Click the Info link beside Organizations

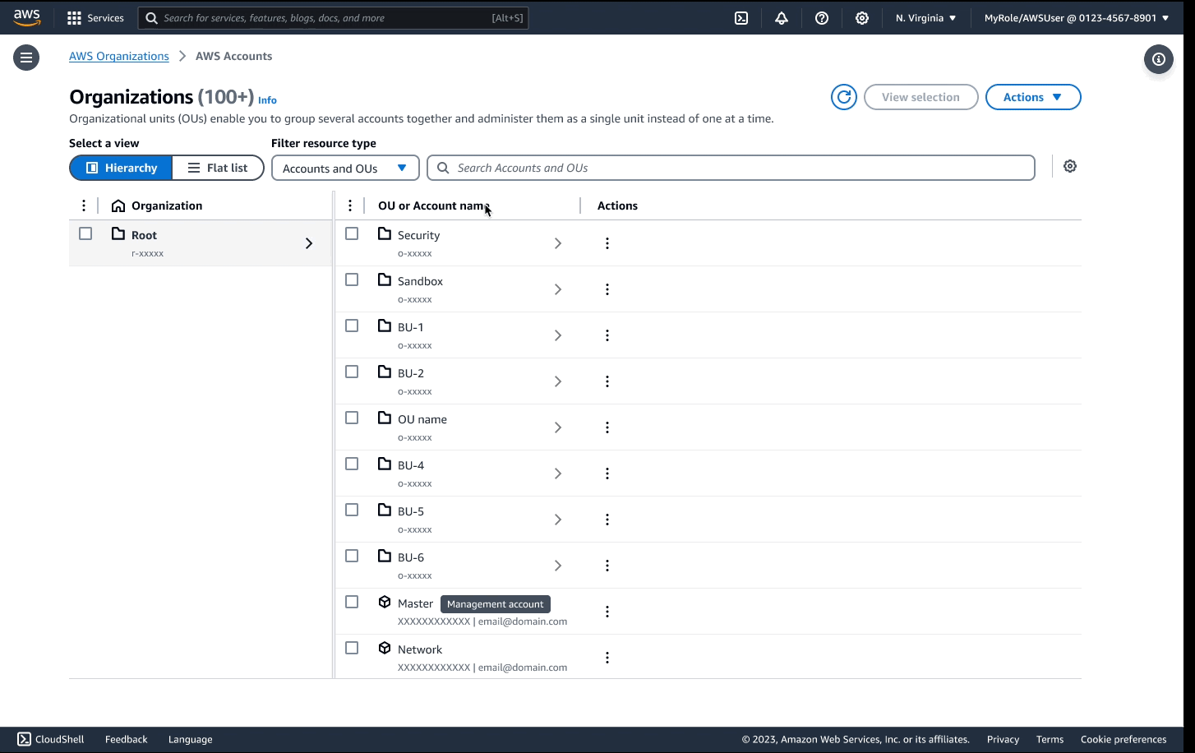point(267,100)
